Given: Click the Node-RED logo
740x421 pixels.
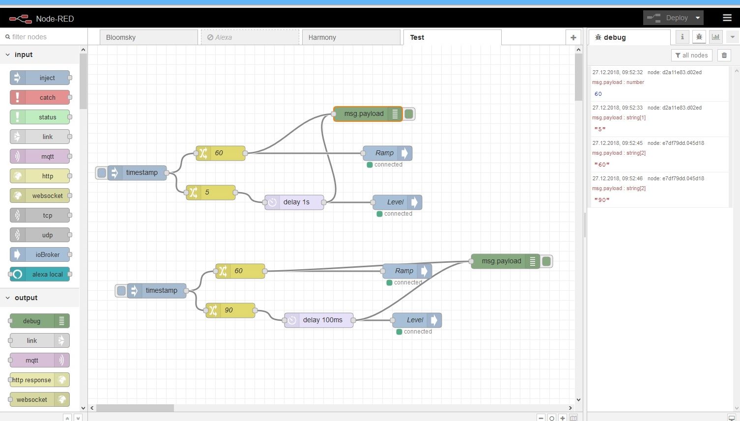Looking at the screenshot, I should 20,19.
